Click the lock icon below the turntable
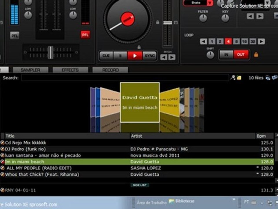The image size is (278, 209). [139, 47]
